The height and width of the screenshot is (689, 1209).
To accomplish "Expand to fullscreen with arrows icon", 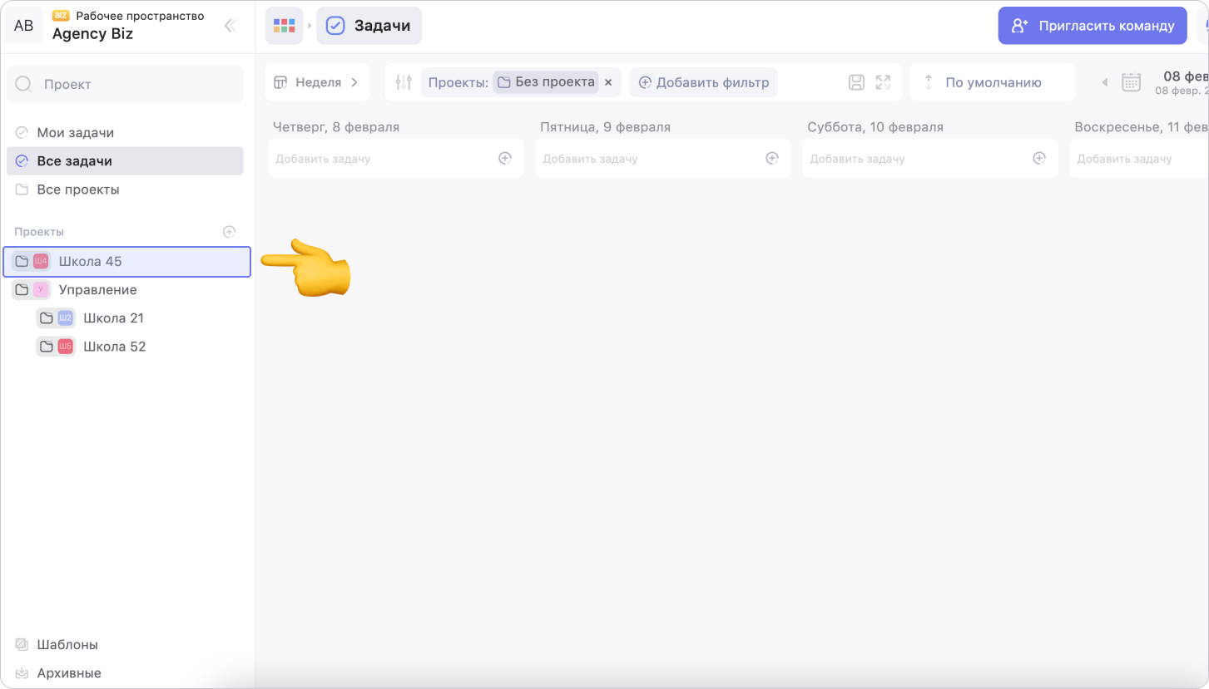I will click(883, 82).
